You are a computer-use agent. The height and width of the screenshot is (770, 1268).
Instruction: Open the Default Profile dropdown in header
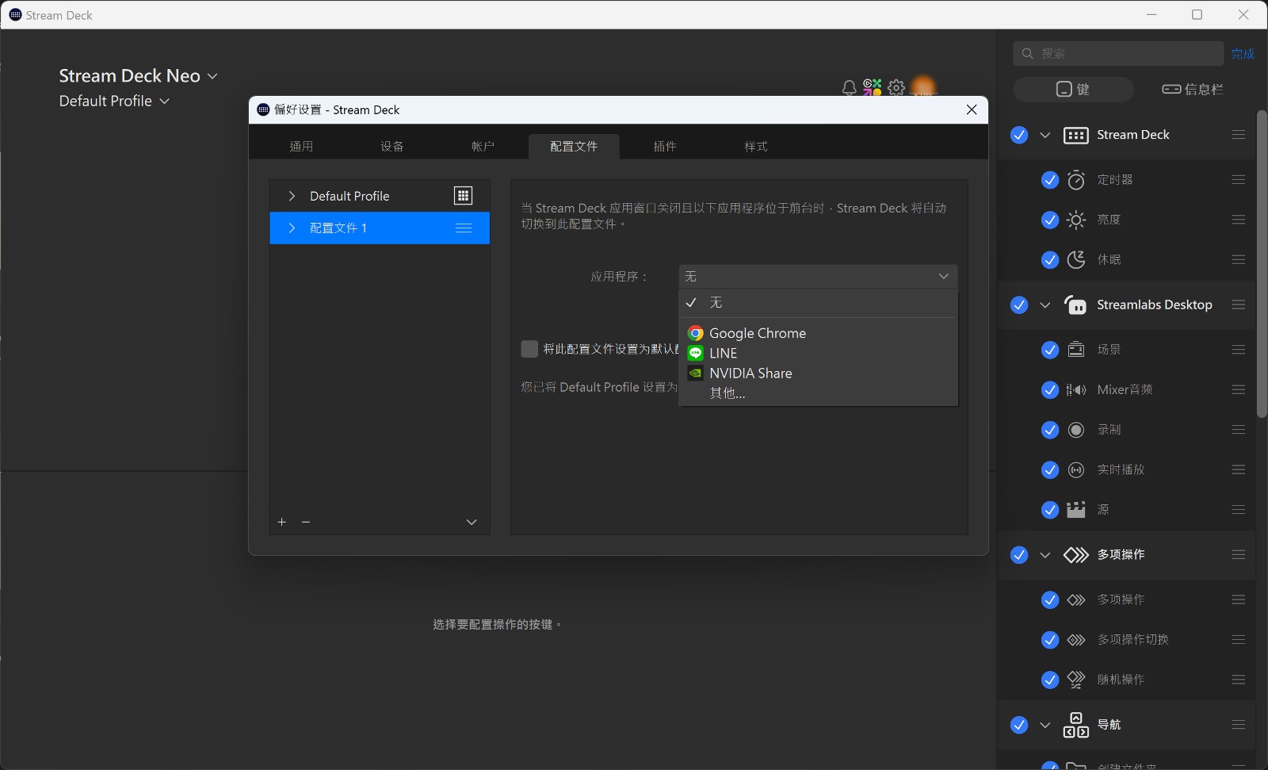point(114,102)
